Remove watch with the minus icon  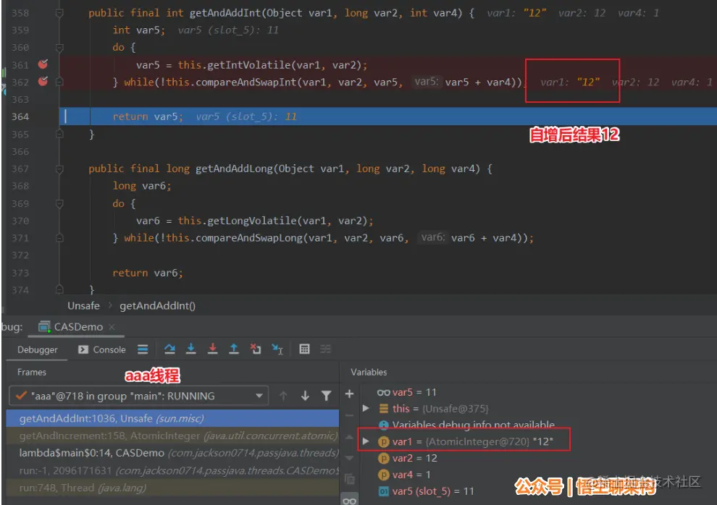coord(349,415)
